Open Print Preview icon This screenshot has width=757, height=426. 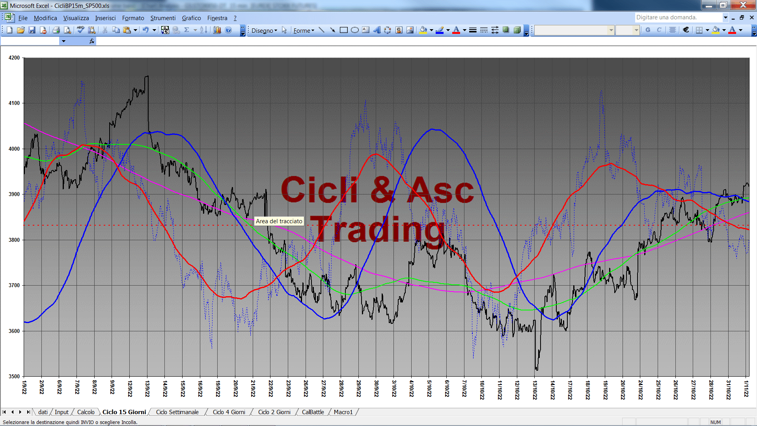click(x=67, y=30)
